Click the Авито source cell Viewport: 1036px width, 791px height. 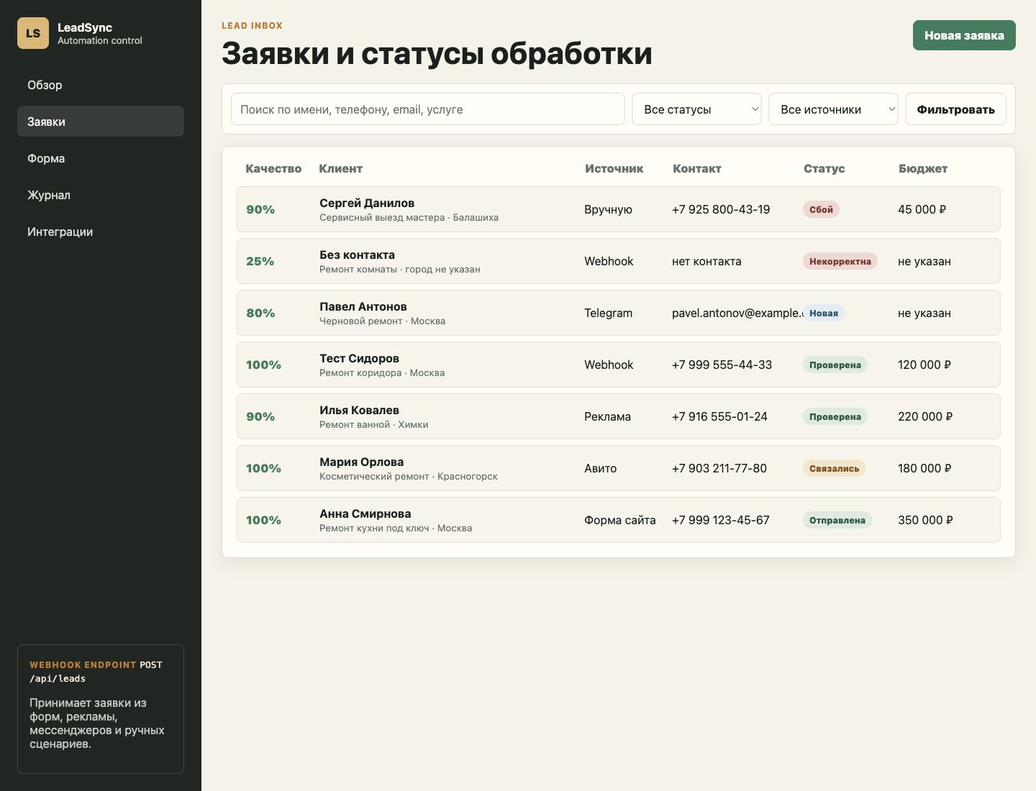(600, 468)
